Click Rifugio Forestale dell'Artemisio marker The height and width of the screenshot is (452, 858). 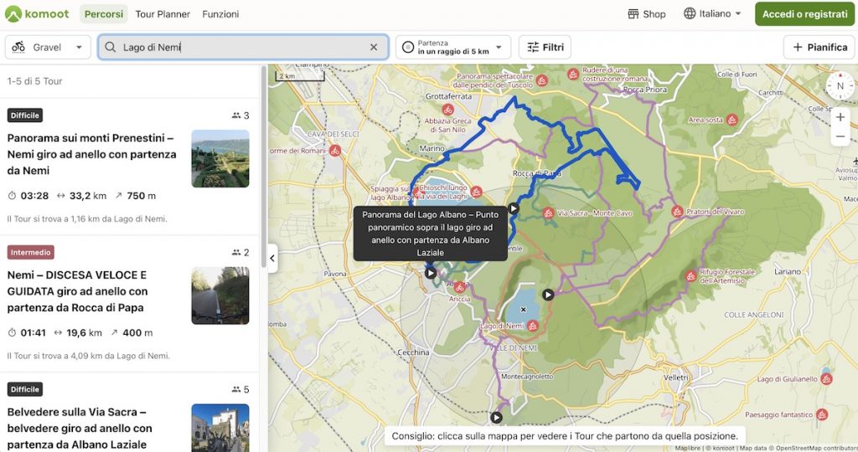690,276
